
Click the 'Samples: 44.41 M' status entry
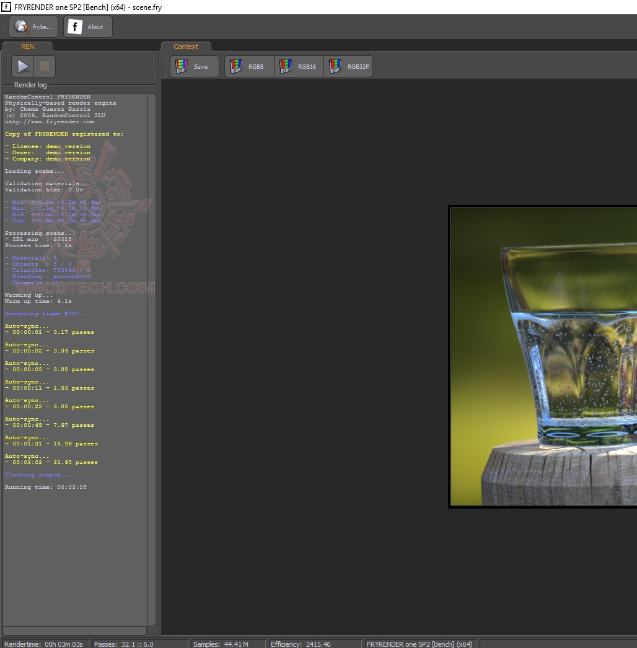coord(221,644)
